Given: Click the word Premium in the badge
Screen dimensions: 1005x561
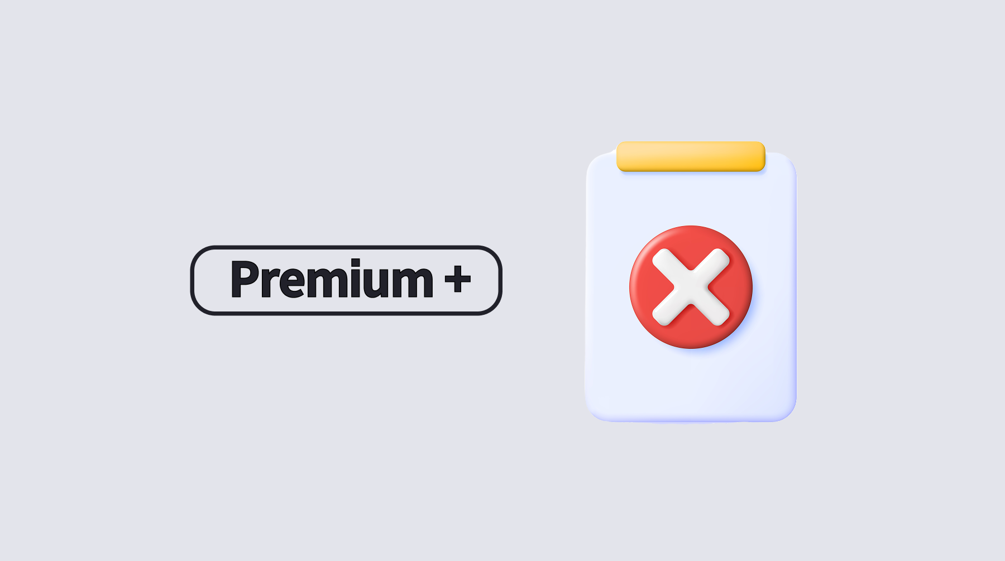Looking at the screenshot, I should (332, 279).
